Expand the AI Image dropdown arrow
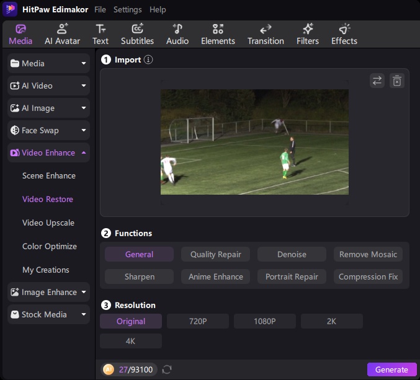Viewport: 420px width, 380px height. 84,108
